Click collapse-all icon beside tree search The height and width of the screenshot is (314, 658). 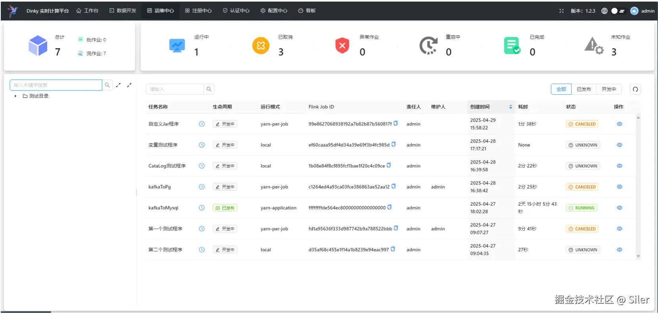pos(129,85)
